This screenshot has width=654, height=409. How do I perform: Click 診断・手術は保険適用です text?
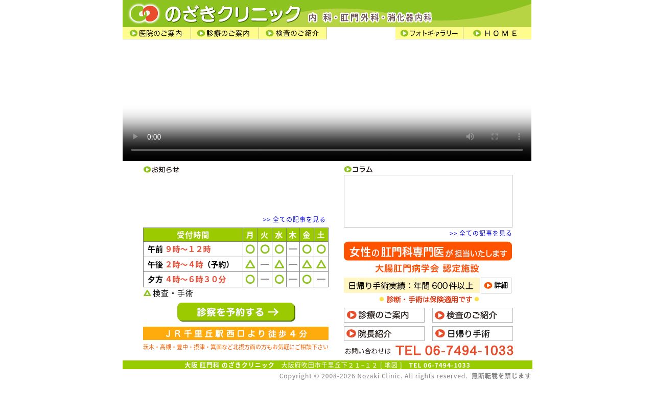(x=429, y=299)
